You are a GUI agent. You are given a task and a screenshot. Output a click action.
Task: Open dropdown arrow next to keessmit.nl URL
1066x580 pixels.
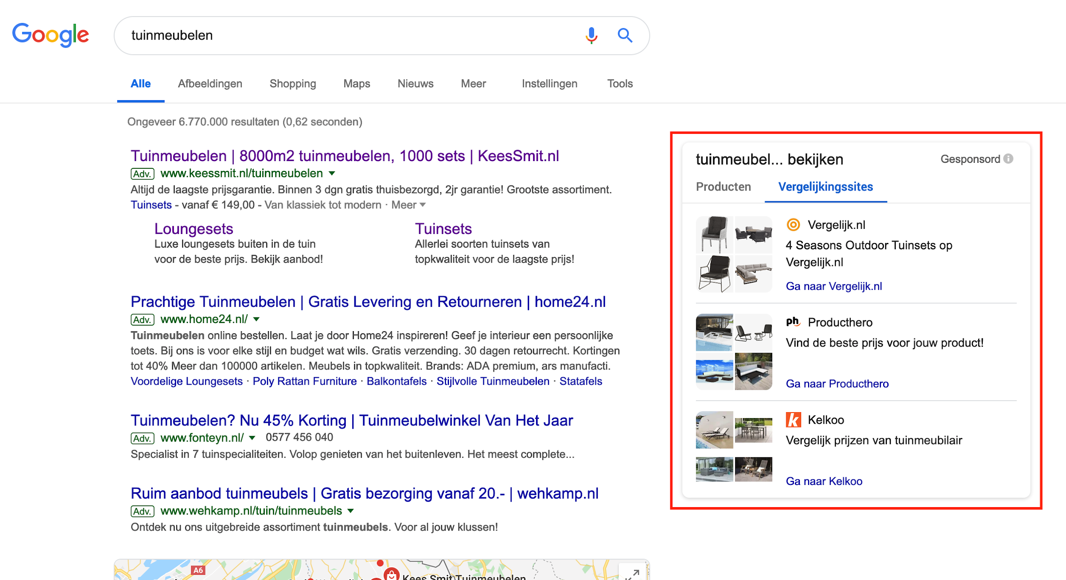332,173
